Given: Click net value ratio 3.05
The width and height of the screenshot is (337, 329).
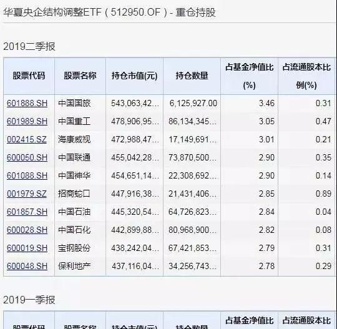Looking at the screenshot, I should pos(266,122).
